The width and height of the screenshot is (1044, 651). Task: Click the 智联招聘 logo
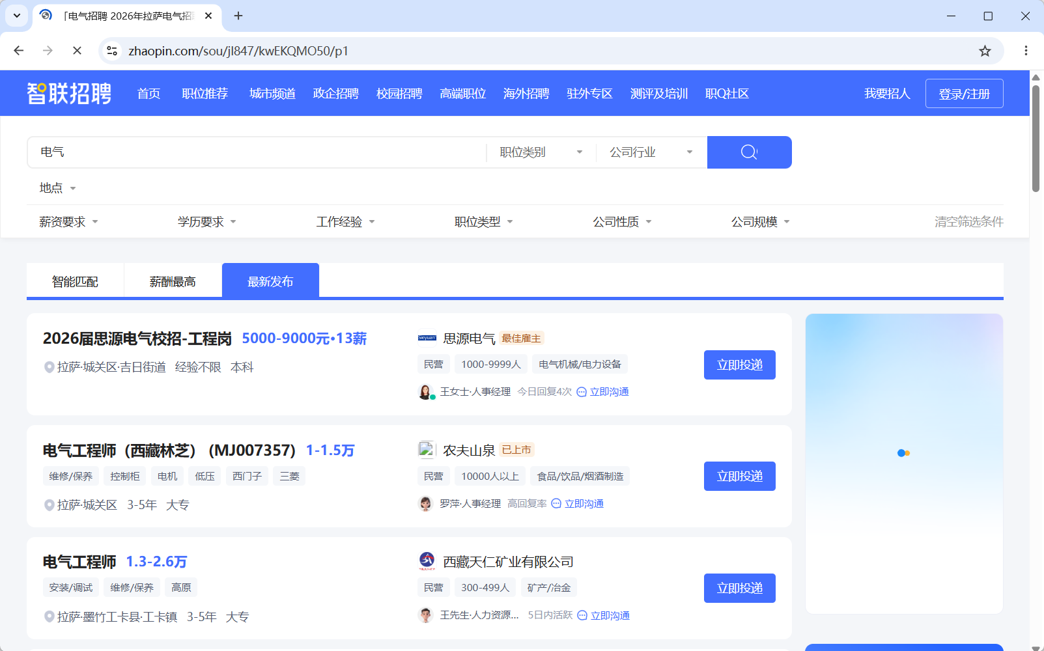[69, 94]
